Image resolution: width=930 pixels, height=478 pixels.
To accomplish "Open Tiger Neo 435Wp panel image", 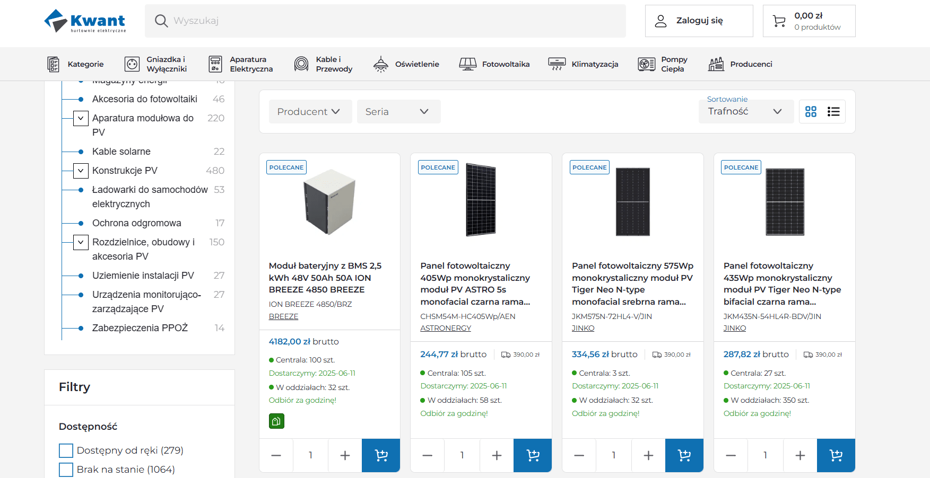I will click(x=785, y=201).
